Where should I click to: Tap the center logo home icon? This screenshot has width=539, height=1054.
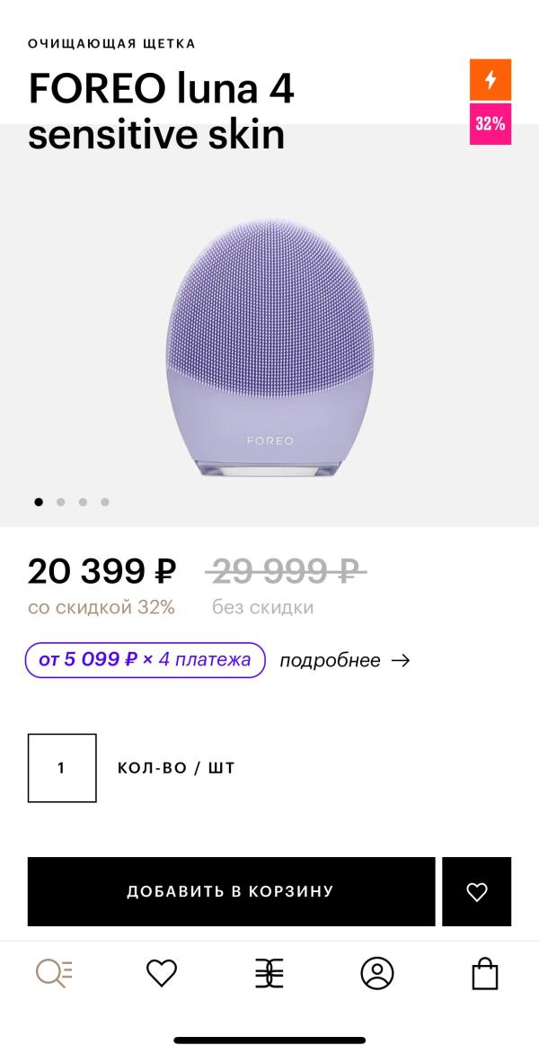point(269,973)
